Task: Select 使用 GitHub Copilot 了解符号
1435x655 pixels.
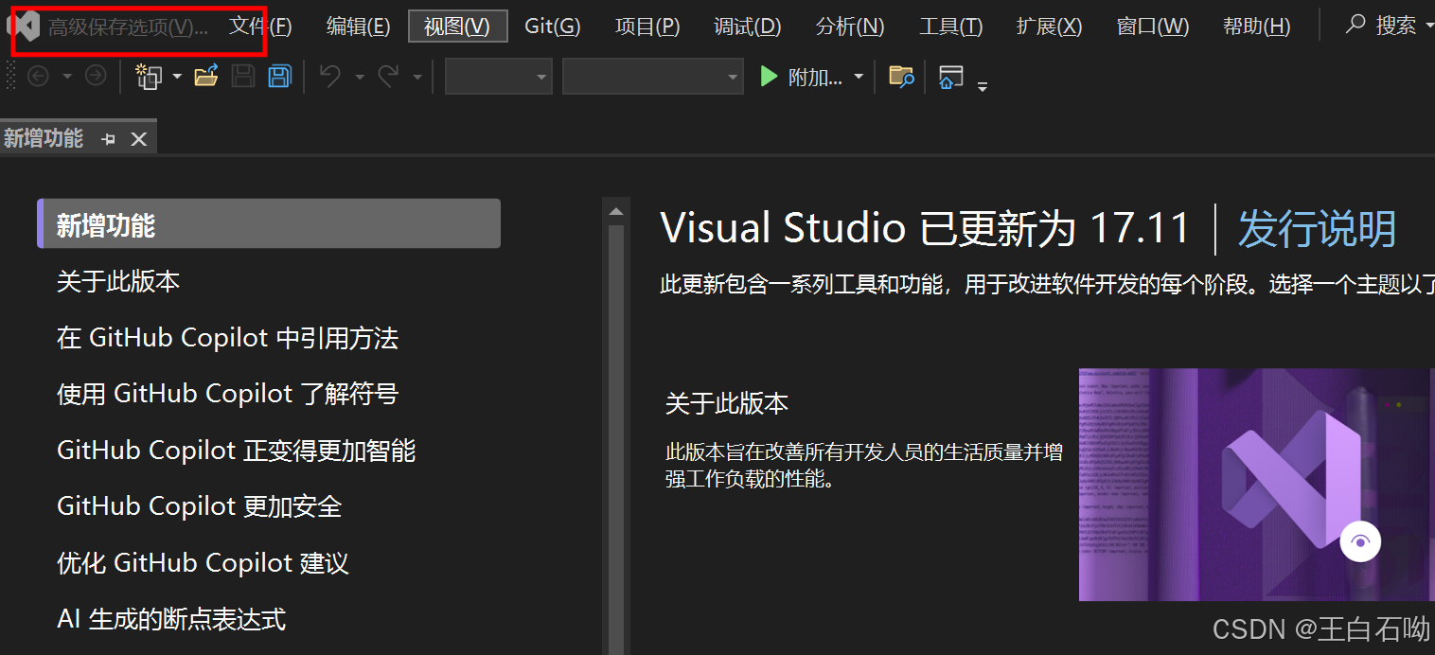Action: (227, 394)
